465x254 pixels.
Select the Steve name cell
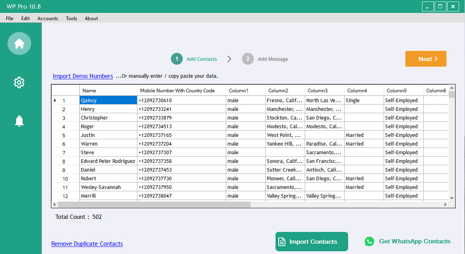[108, 152]
